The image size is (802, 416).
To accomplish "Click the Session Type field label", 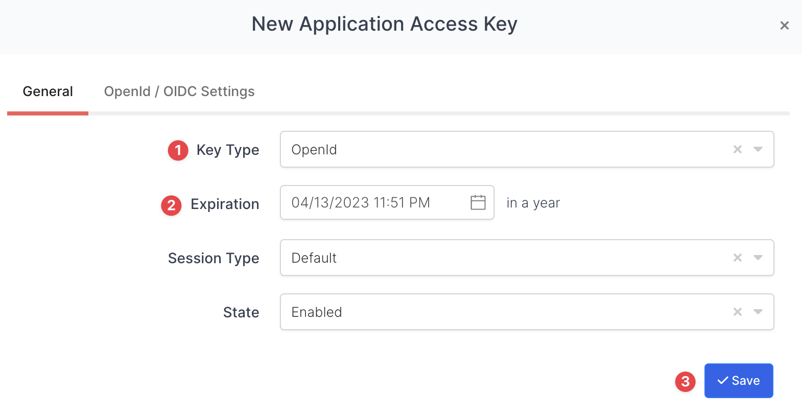I will (x=214, y=259).
